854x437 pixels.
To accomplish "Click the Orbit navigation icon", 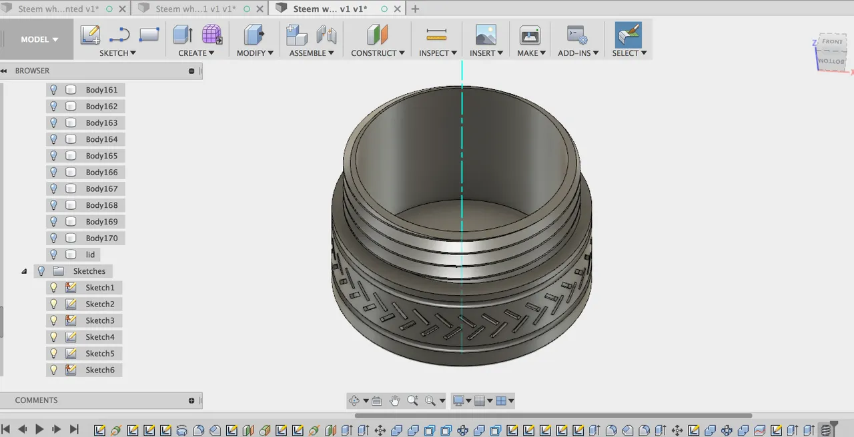I will click(x=354, y=400).
